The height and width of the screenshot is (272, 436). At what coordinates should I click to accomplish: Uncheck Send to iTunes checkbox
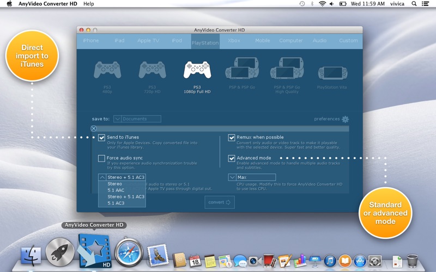[101, 138]
